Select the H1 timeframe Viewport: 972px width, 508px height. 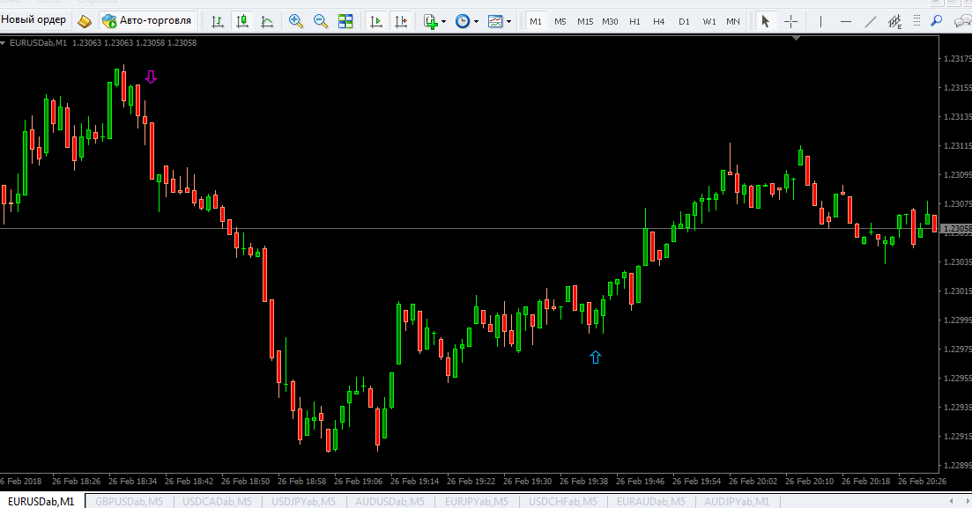pos(634,21)
